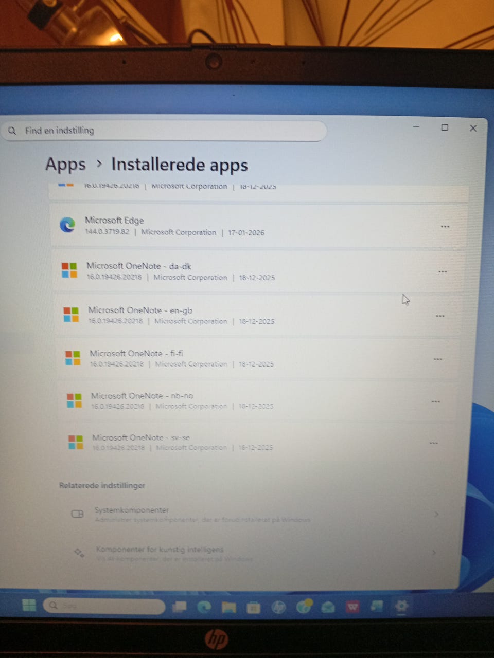This screenshot has width=494, height=658.
Task: Open options for OneNote sv-se
Action: click(x=434, y=443)
